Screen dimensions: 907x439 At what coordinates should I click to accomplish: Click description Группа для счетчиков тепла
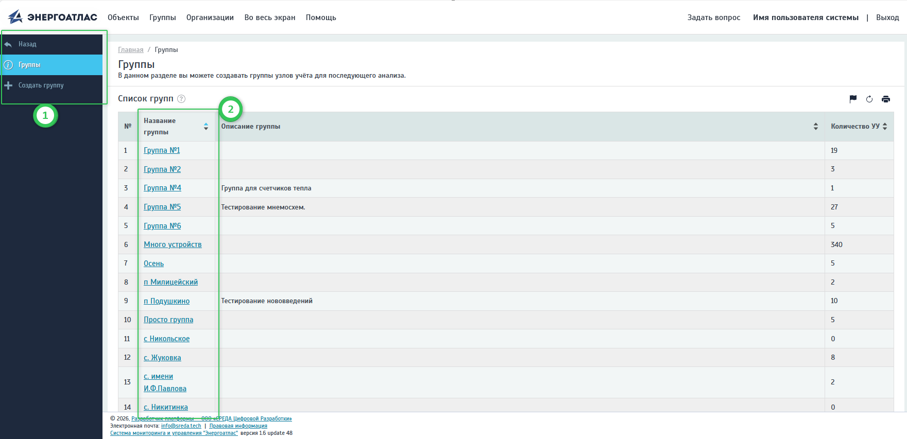coord(266,188)
